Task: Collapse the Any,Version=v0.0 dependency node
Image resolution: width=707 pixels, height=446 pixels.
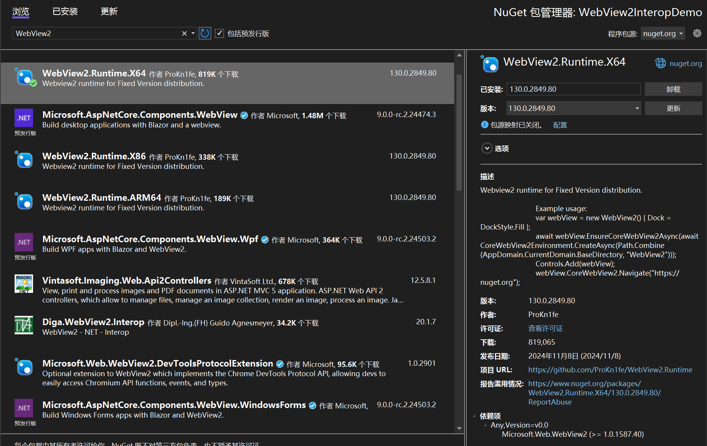Action: pyautogui.click(x=485, y=425)
